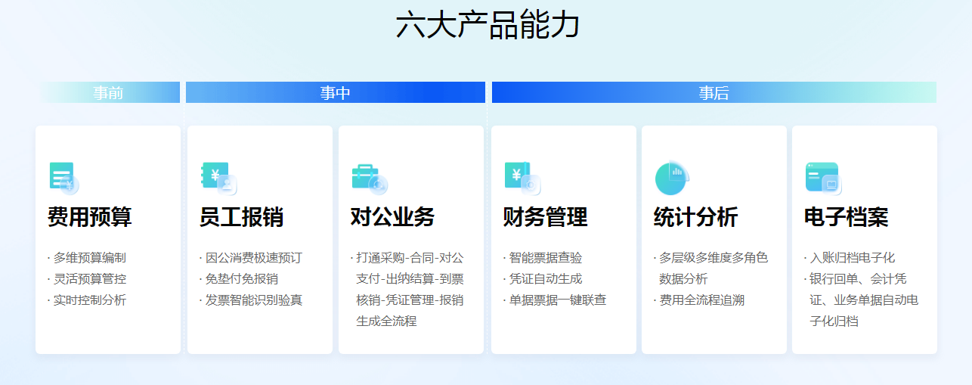This screenshot has width=972, height=385.
Task: Click the 对公业务 briefcase icon
Action: point(370,178)
